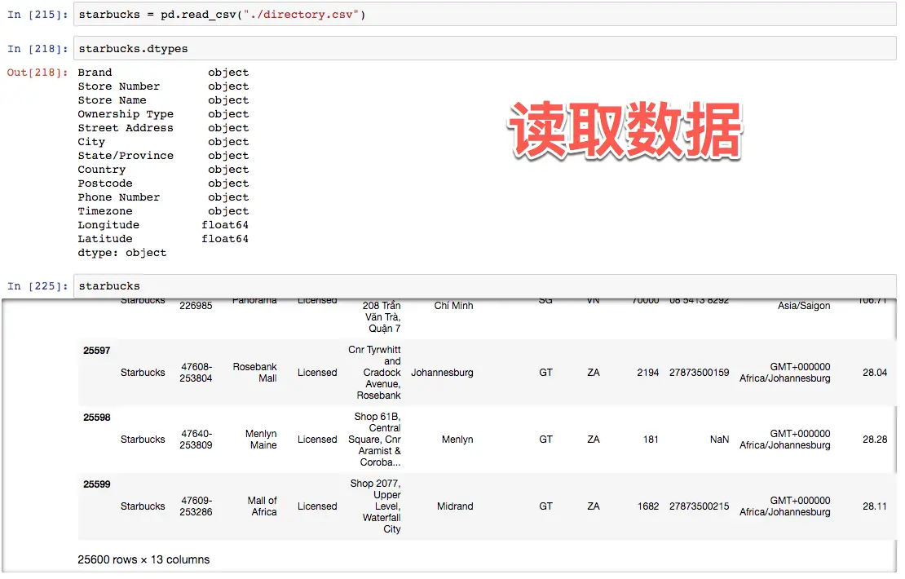Click the ZA country cell in row 25598
Viewport: 905px width, 579px height.
594,440
